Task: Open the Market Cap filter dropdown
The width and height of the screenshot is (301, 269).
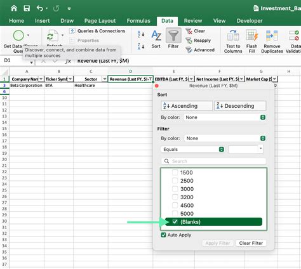Action: pos(274,79)
